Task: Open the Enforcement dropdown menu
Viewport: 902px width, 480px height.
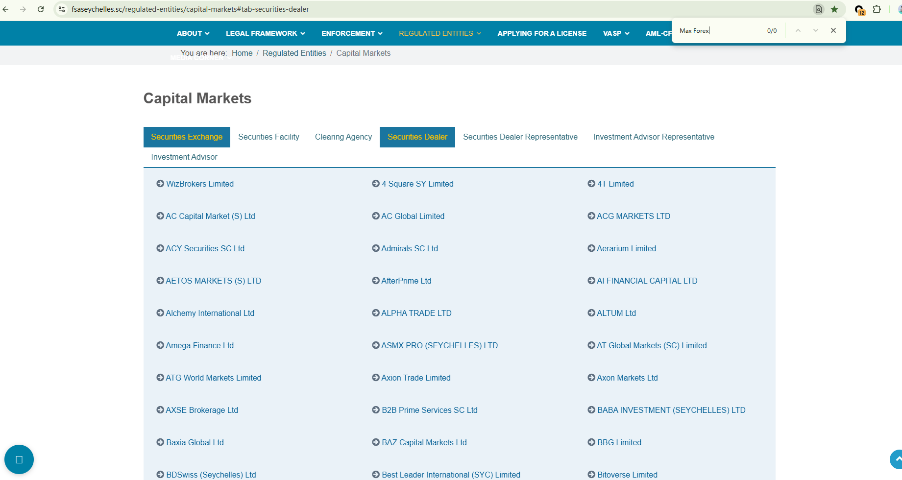Action: tap(352, 33)
